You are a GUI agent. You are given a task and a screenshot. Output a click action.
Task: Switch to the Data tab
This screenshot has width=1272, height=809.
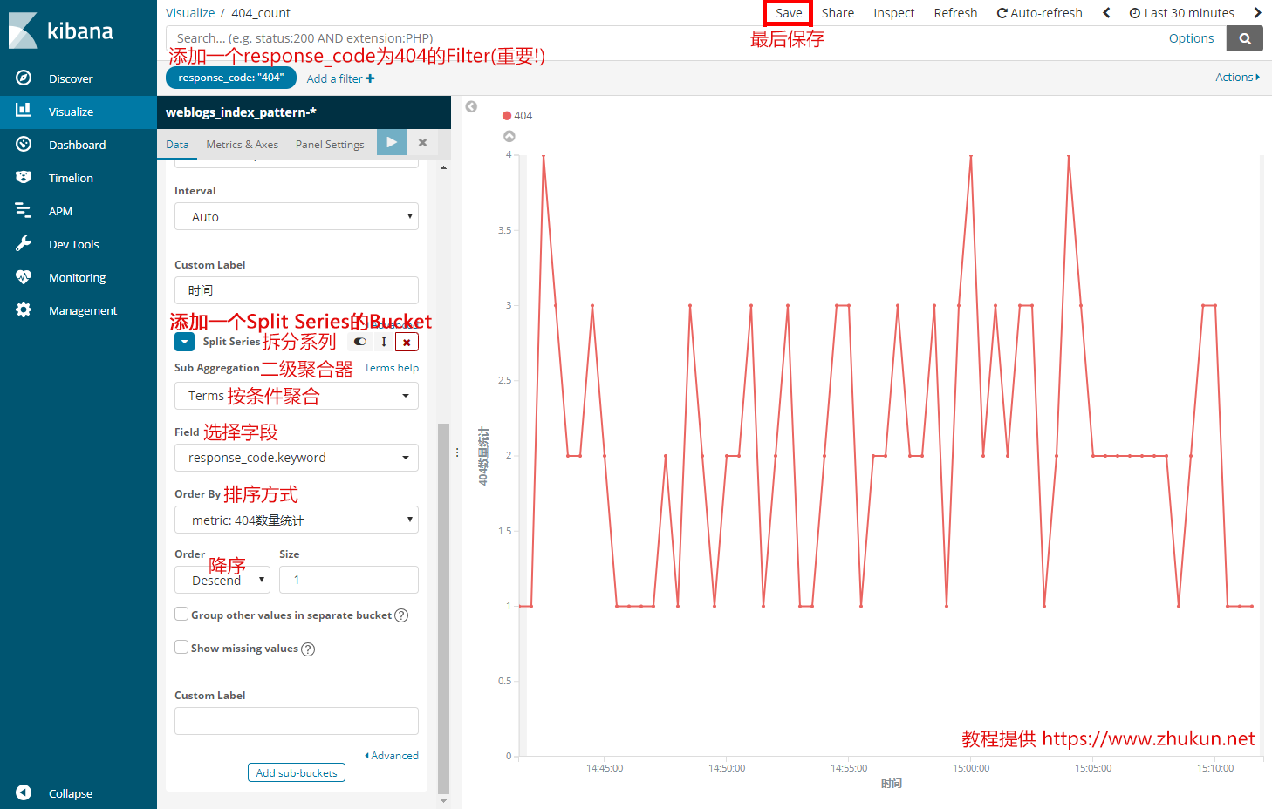(177, 144)
